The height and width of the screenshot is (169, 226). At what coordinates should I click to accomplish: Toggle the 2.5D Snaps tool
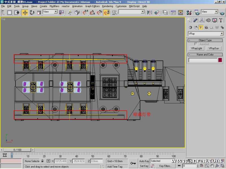click(x=85, y=13)
